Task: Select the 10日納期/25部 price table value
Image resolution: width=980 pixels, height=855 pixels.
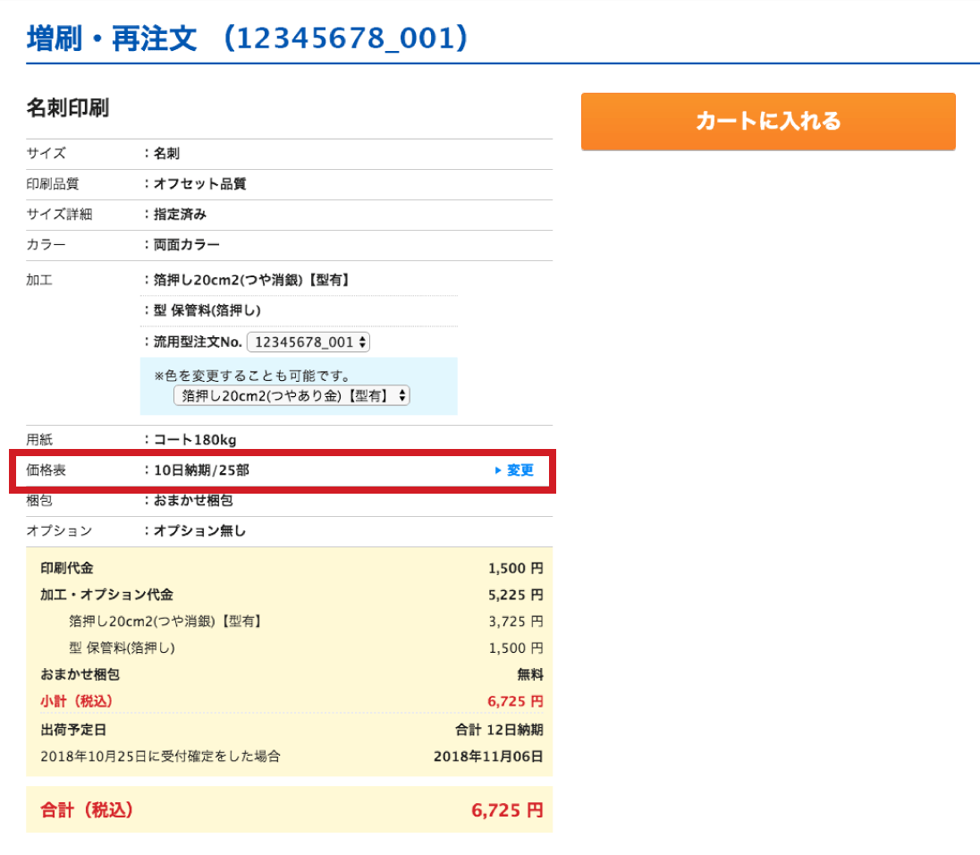Action: (201, 470)
